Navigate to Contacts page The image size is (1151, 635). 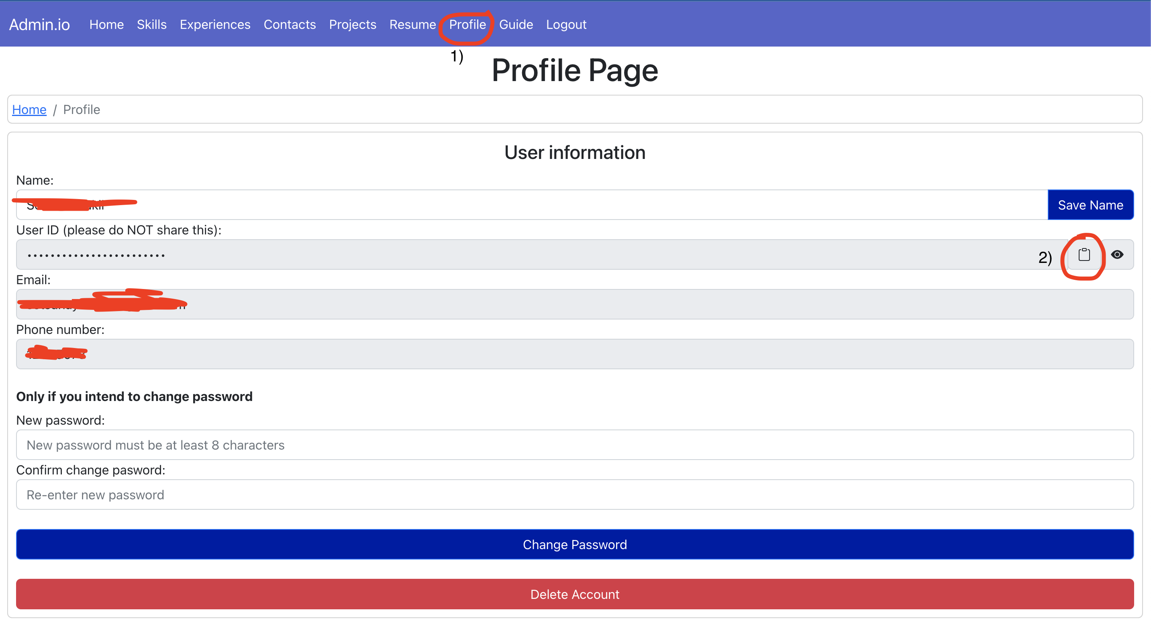pos(290,24)
